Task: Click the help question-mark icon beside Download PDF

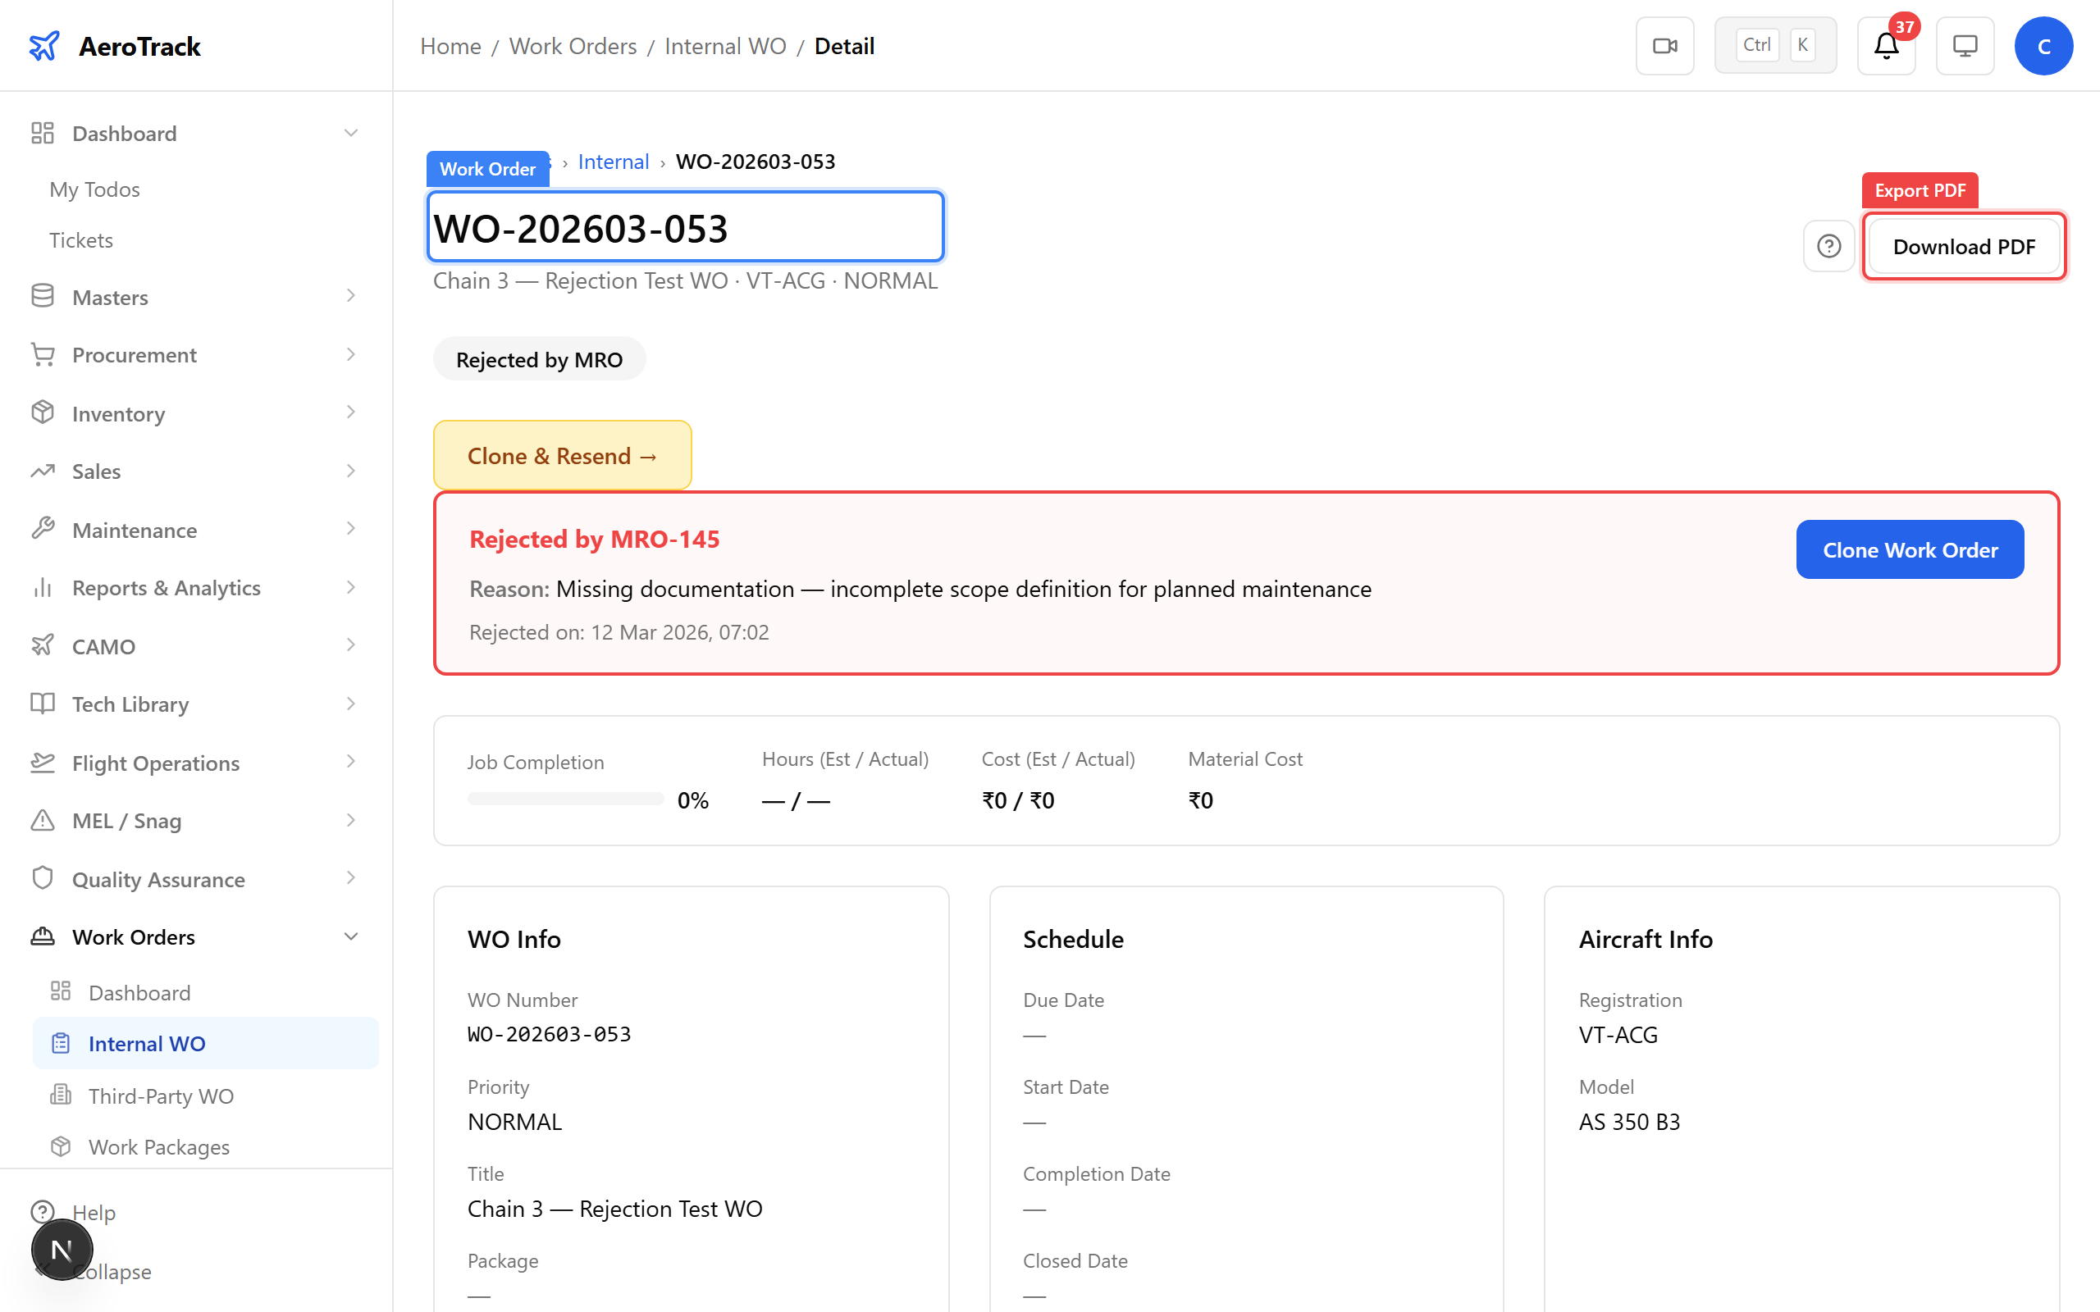Action: (1828, 247)
